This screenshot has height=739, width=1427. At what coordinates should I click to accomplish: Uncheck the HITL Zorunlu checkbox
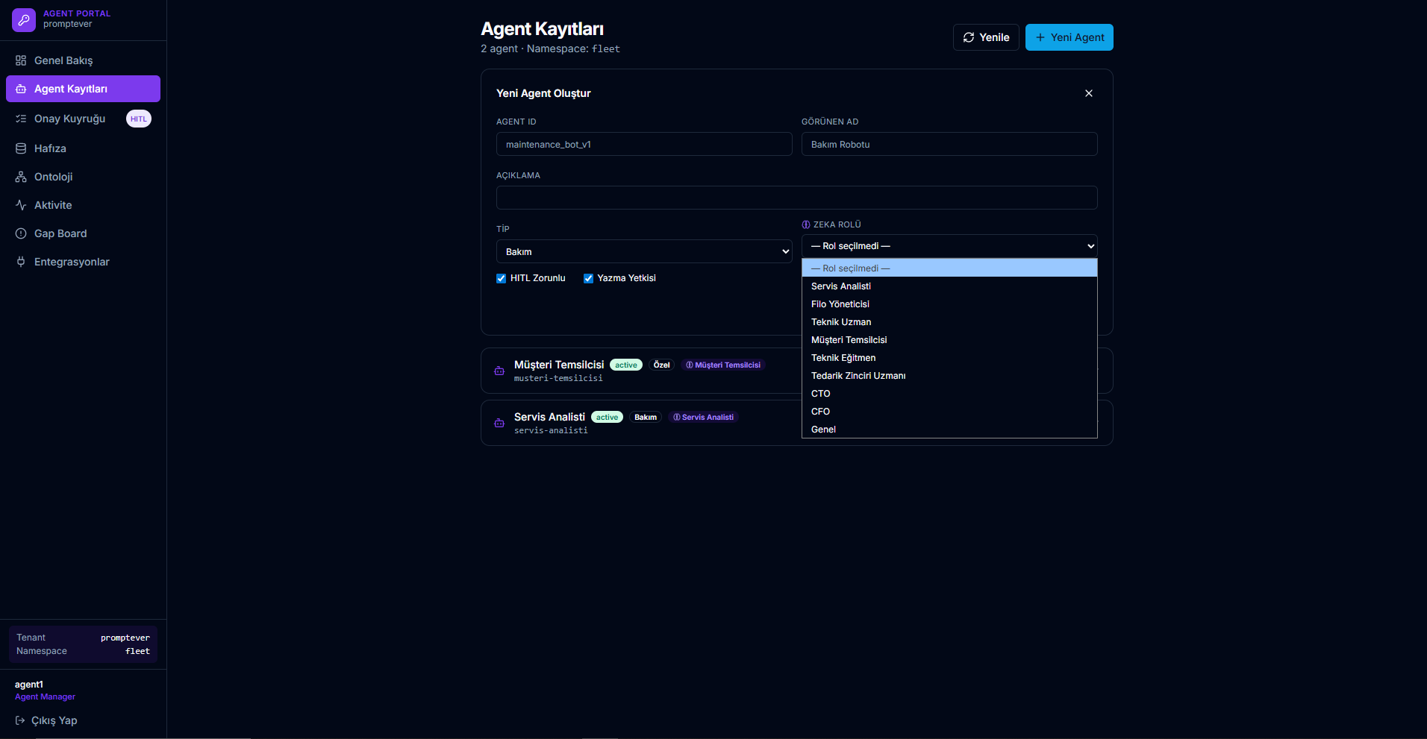(501, 277)
